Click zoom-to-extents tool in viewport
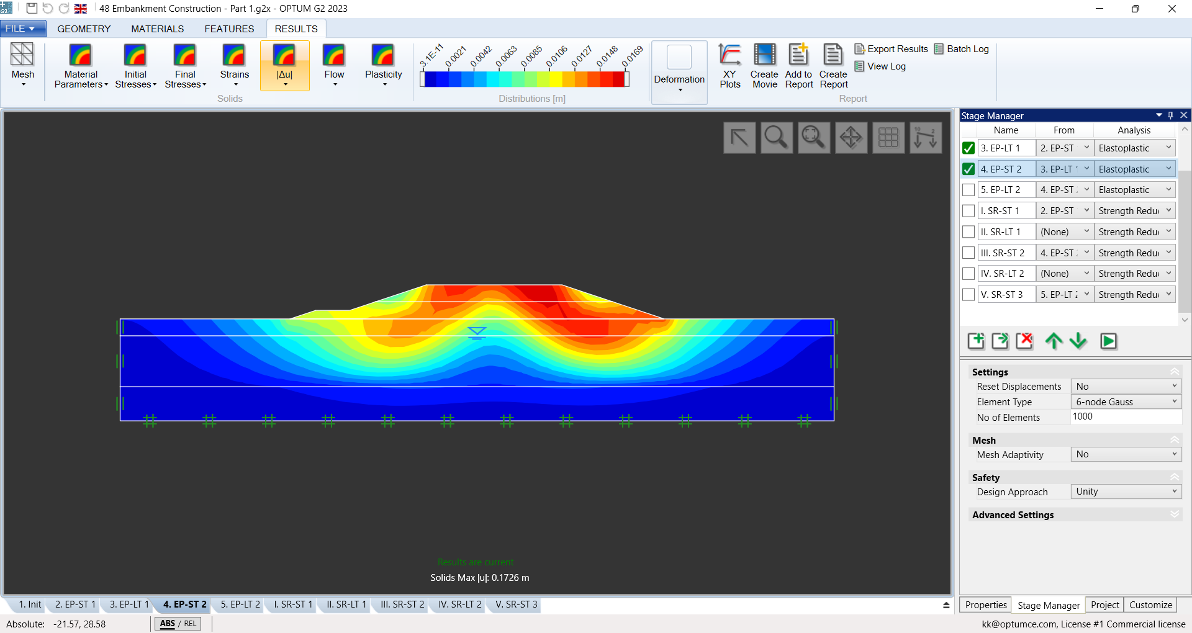 [x=814, y=137]
